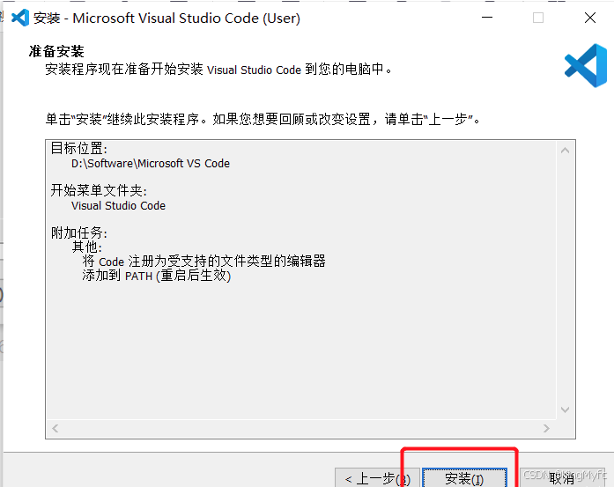
Task: Cancel setup with the 取消 button
Action: click(562, 478)
